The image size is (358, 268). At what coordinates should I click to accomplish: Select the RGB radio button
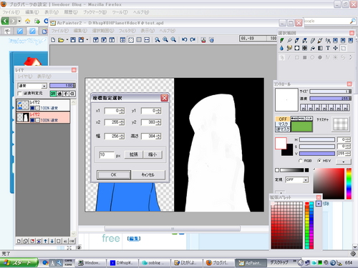[301, 161]
